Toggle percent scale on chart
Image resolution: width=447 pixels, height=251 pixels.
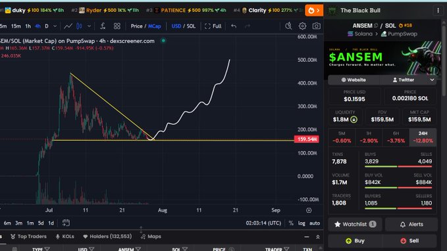pyautogui.click(x=291, y=223)
